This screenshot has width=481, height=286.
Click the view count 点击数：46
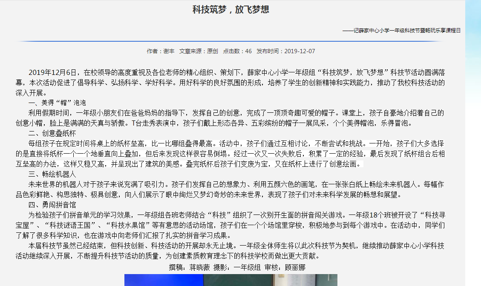click(x=237, y=51)
